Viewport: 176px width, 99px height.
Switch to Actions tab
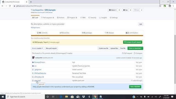tap(61, 18)
